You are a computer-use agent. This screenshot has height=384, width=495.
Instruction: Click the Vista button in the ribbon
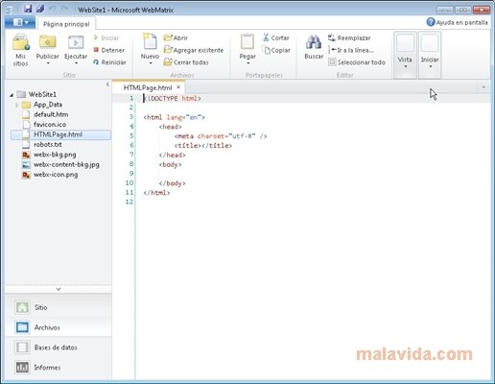(405, 55)
